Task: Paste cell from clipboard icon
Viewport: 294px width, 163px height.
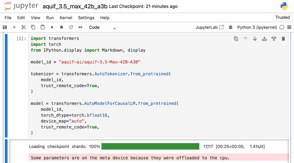Action: click(x=42, y=27)
